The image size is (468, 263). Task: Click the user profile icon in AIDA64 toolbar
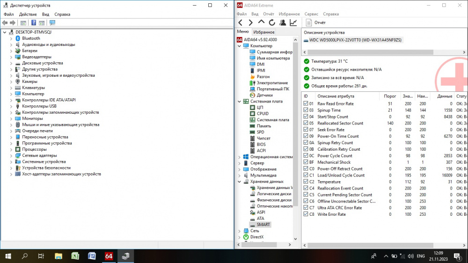point(283,22)
